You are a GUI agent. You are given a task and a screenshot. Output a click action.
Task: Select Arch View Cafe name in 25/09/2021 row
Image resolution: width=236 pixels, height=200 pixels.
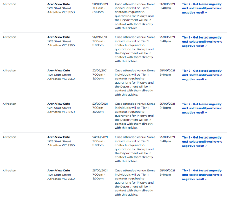pos(59,171)
